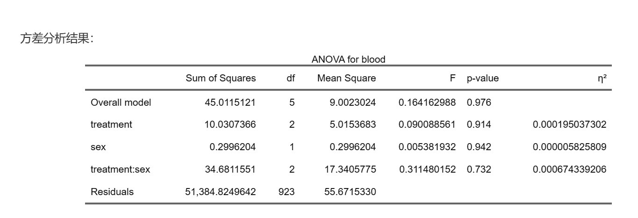This screenshot has height=218, width=638.
Task: Select the Overall model row label
Action: (121, 102)
